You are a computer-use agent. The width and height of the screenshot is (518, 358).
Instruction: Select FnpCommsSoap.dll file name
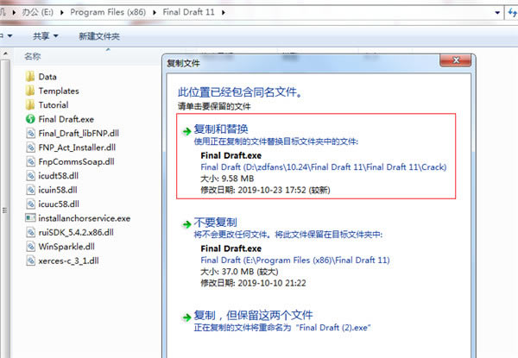(76, 161)
